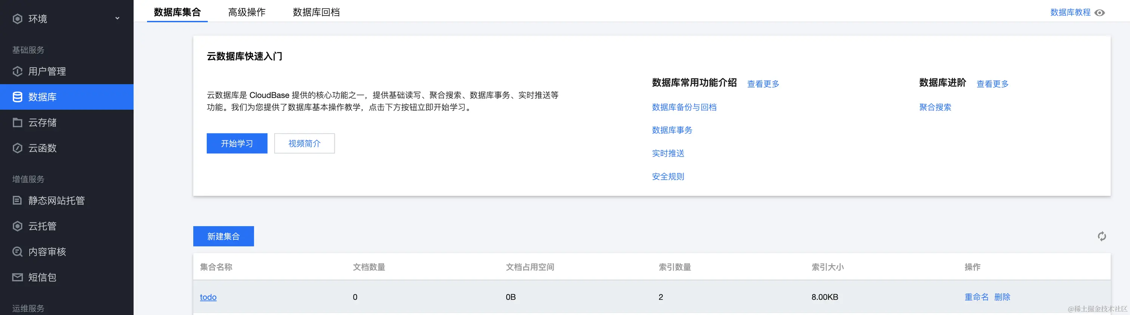This screenshot has width=1130, height=315.
Task: Click the 新建集合 button
Action: pos(223,236)
